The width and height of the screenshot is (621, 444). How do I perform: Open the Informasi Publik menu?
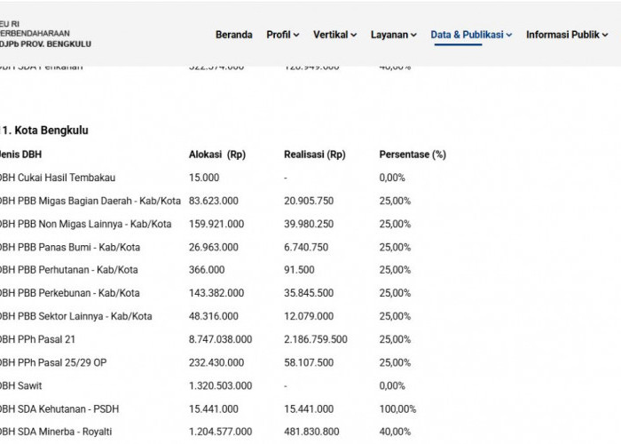[x=562, y=35]
